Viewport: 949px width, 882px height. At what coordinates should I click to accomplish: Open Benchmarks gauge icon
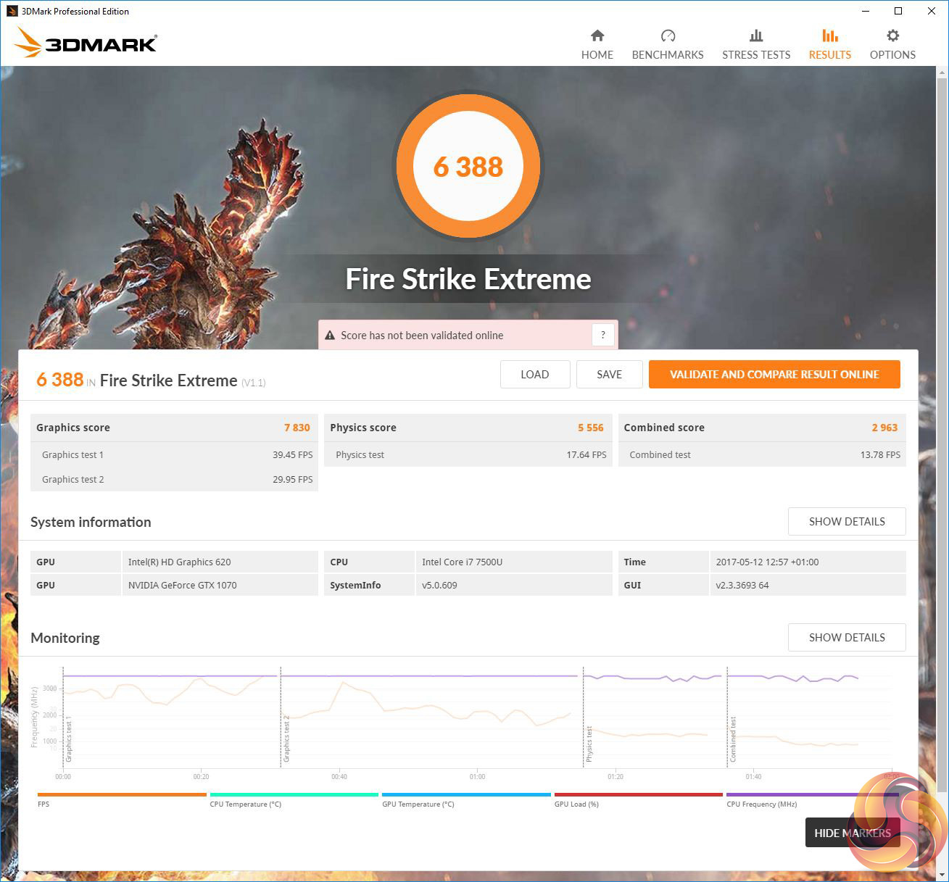click(668, 36)
